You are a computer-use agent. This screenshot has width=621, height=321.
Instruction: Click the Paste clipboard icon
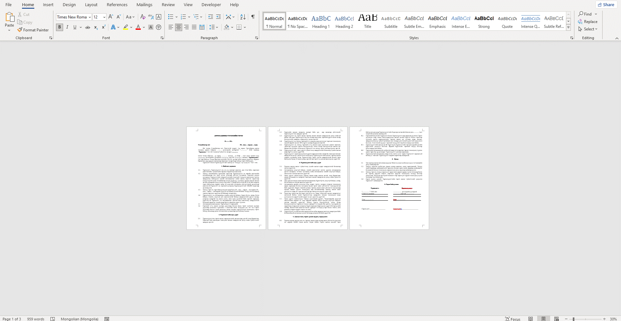[x=9, y=17]
